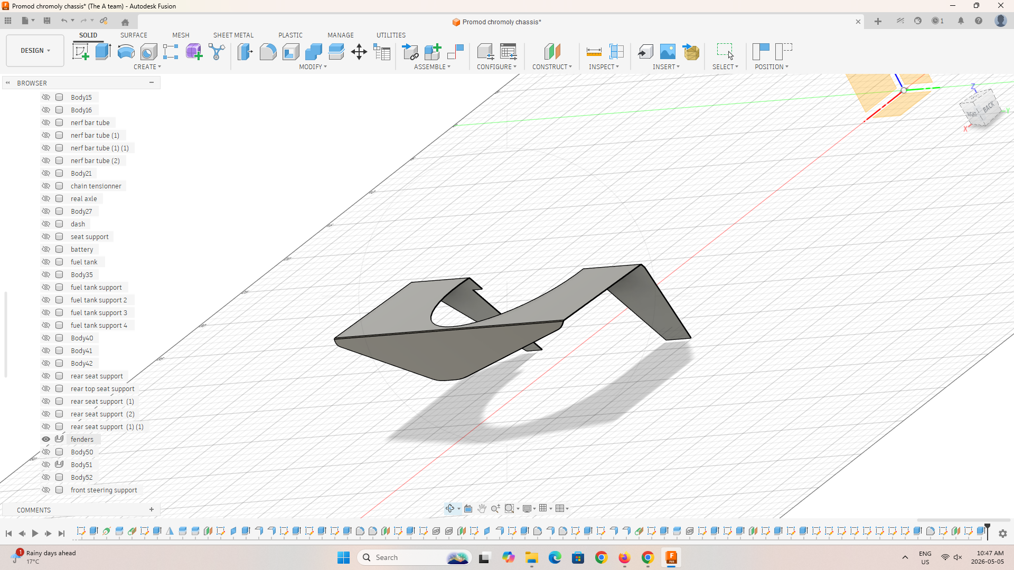Hide the fenders body
Viewport: 1014px width, 570px height.
[x=46, y=439]
